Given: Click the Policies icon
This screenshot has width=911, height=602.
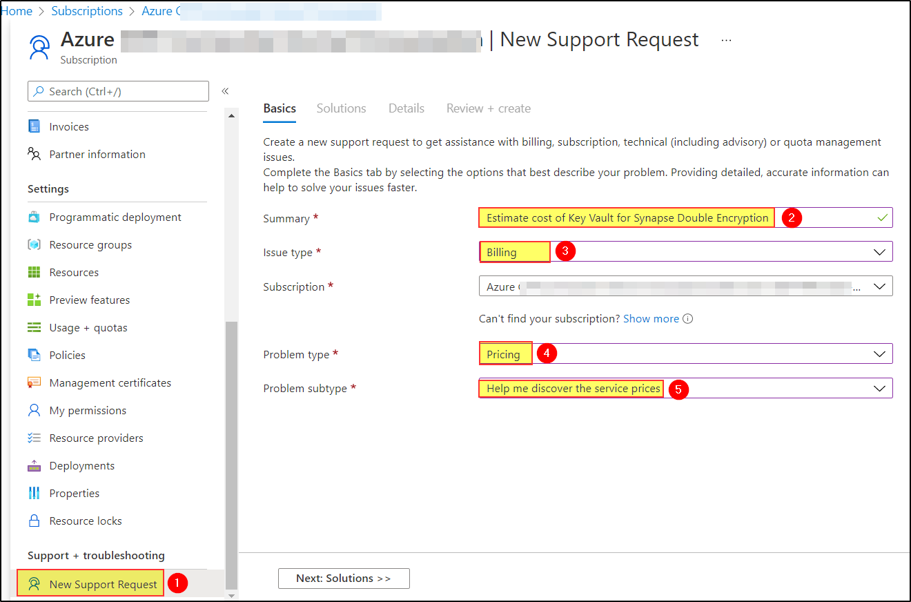Looking at the screenshot, I should coord(34,355).
